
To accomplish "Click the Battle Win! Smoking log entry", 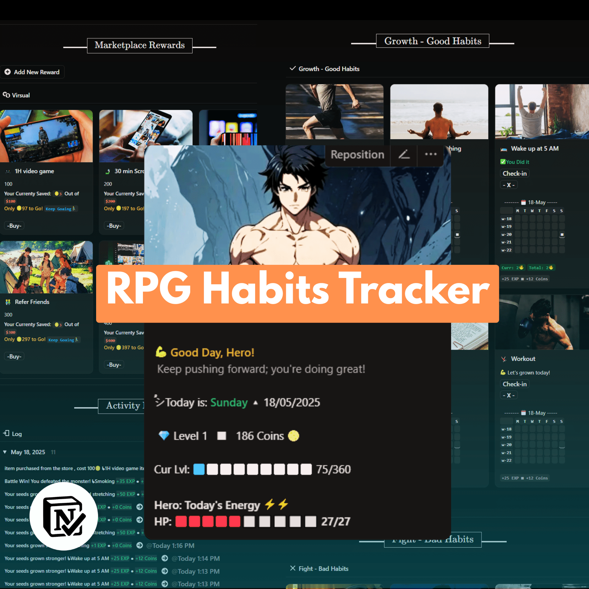I will (x=74, y=481).
